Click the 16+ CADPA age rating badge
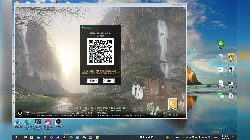This screenshot has width=250, height=140. tap(173, 104)
